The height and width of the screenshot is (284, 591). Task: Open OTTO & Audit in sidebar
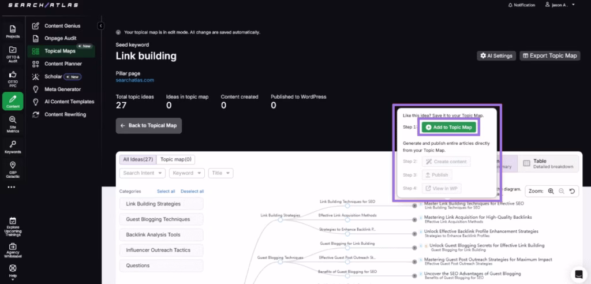point(13,53)
